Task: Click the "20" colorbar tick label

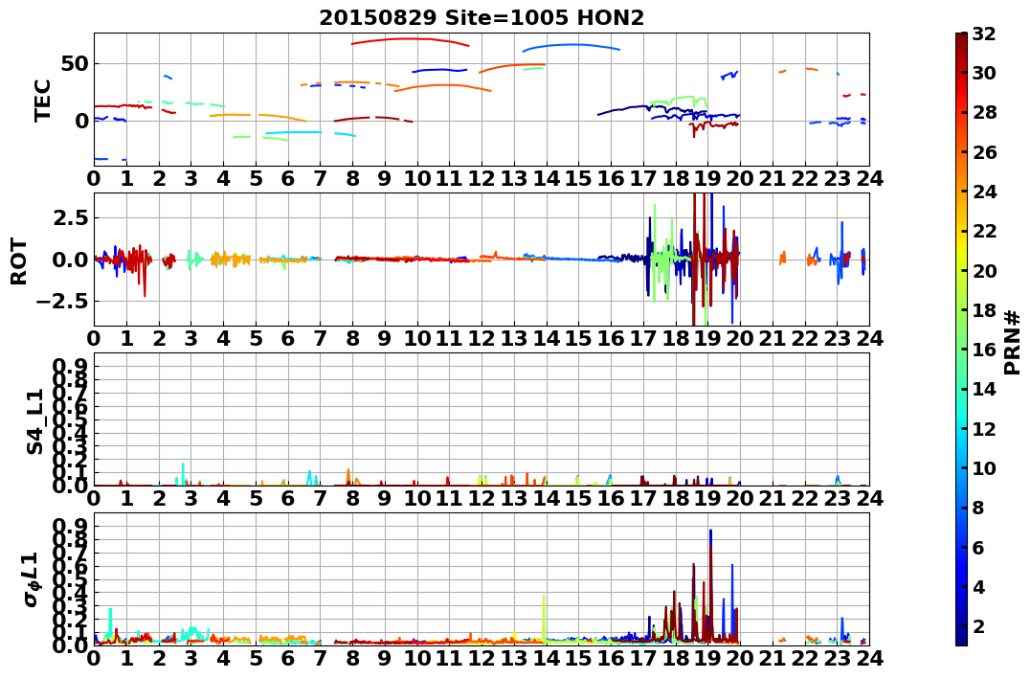Action: click(x=984, y=270)
